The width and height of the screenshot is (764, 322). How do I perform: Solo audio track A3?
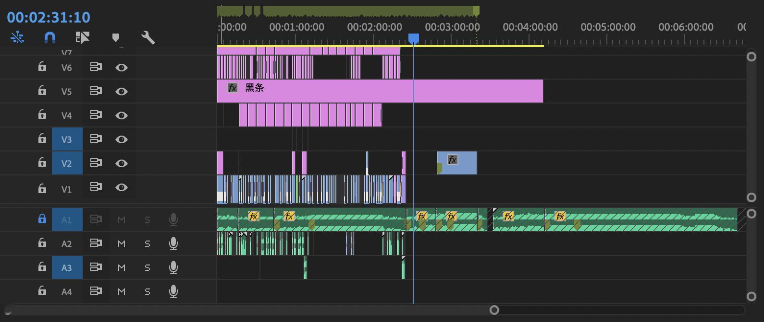click(x=148, y=268)
